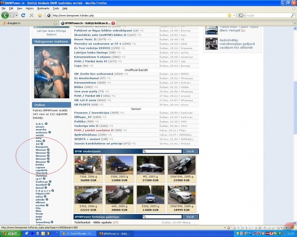Jump to last post icon for Apdrošināšana
297x237 pixels.
pyautogui.click(x=109, y=135)
